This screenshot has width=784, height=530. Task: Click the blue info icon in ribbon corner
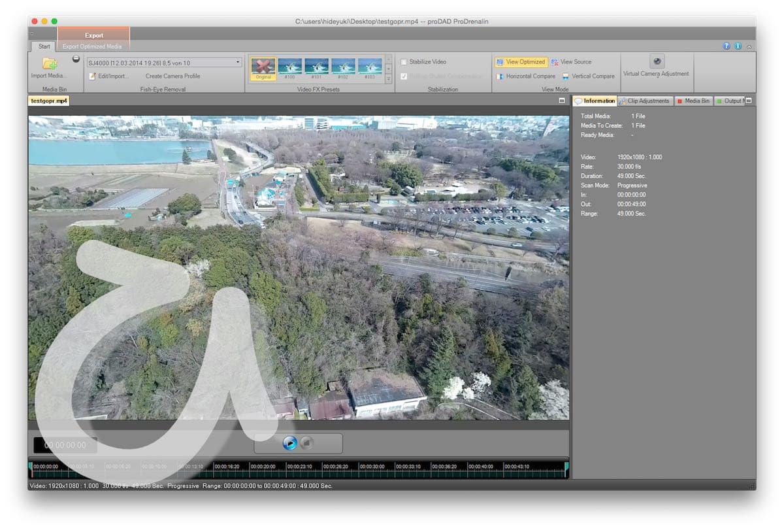738,46
